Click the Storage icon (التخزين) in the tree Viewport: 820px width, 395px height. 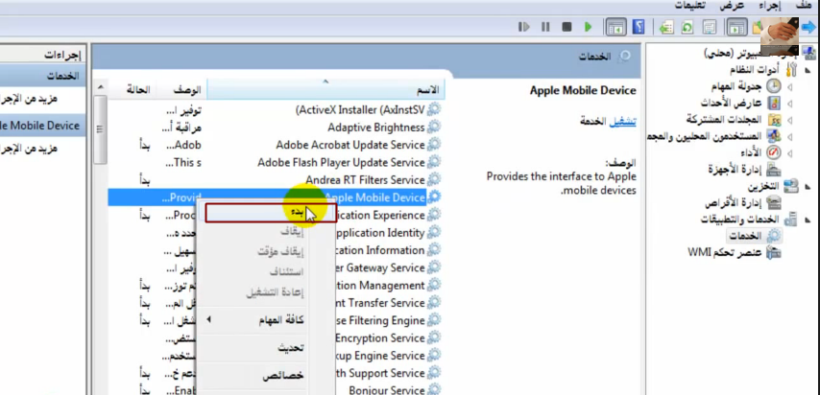(x=791, y=186)
